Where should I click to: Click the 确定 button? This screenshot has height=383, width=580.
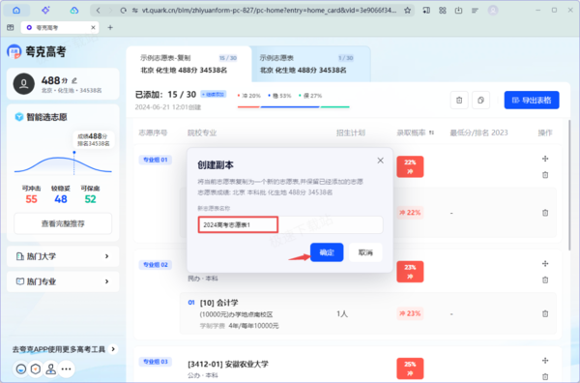point(327,252)
